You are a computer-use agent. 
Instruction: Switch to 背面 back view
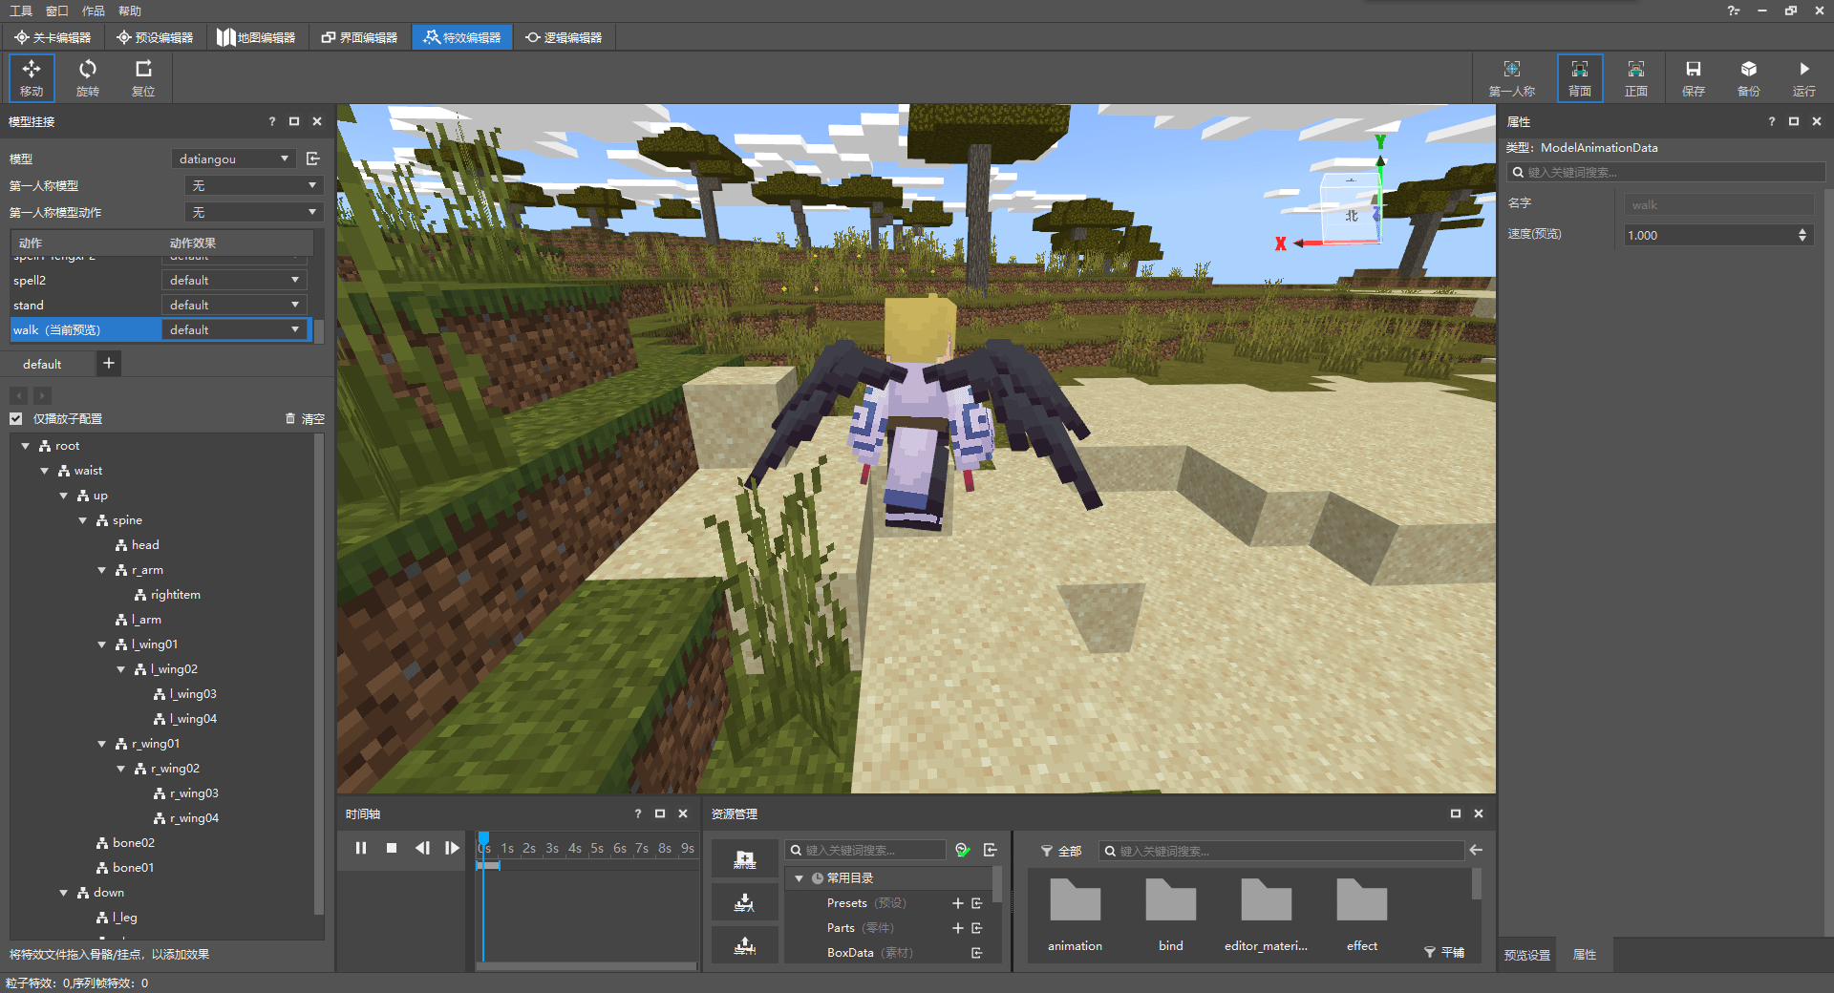pyautogui.click(x=1580, y=77)
